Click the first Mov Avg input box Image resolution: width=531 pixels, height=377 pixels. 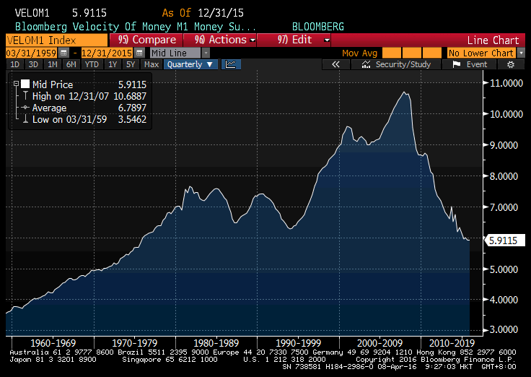pyautogui.click(x=392, y=53)
